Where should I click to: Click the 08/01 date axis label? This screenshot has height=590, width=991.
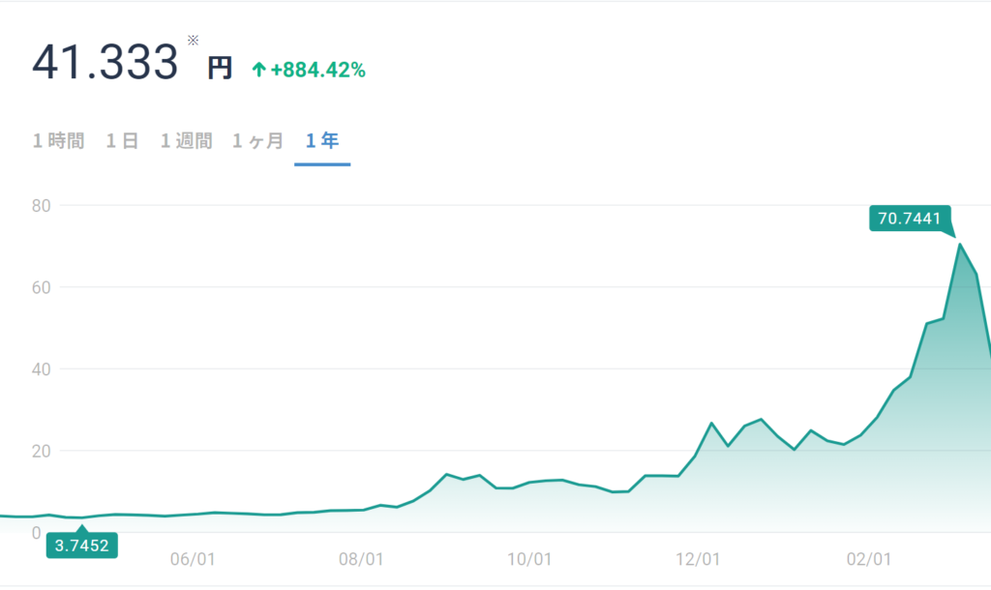click(363, 560)
